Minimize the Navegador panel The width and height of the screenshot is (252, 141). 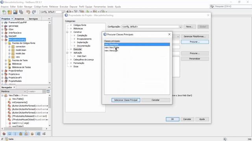click(49, 87)
